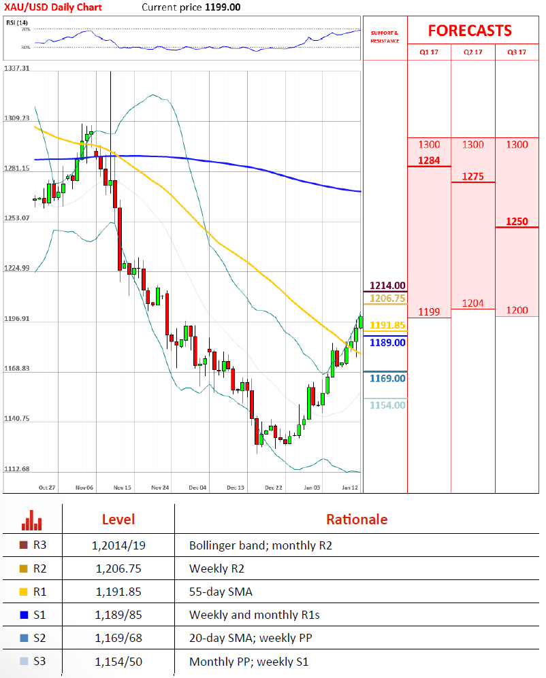The width and height of the screenshot is (546, 678).
Task: Click the 1,2014/19 level cell
Action: (118, 545)
